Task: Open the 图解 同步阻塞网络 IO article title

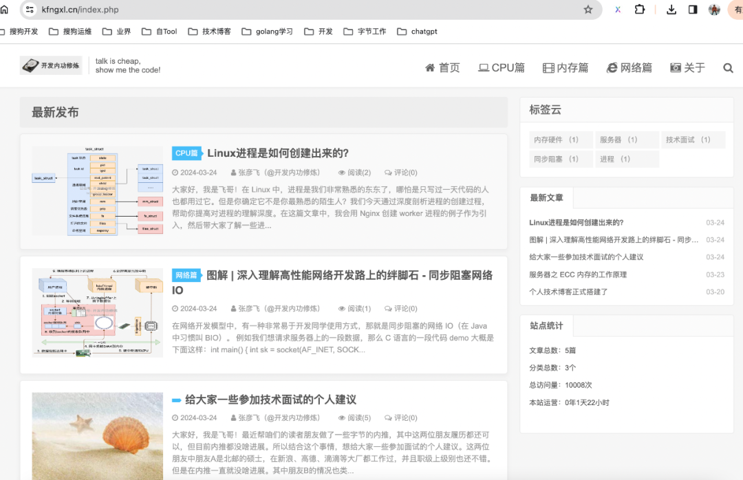Action: coord(332,283)
